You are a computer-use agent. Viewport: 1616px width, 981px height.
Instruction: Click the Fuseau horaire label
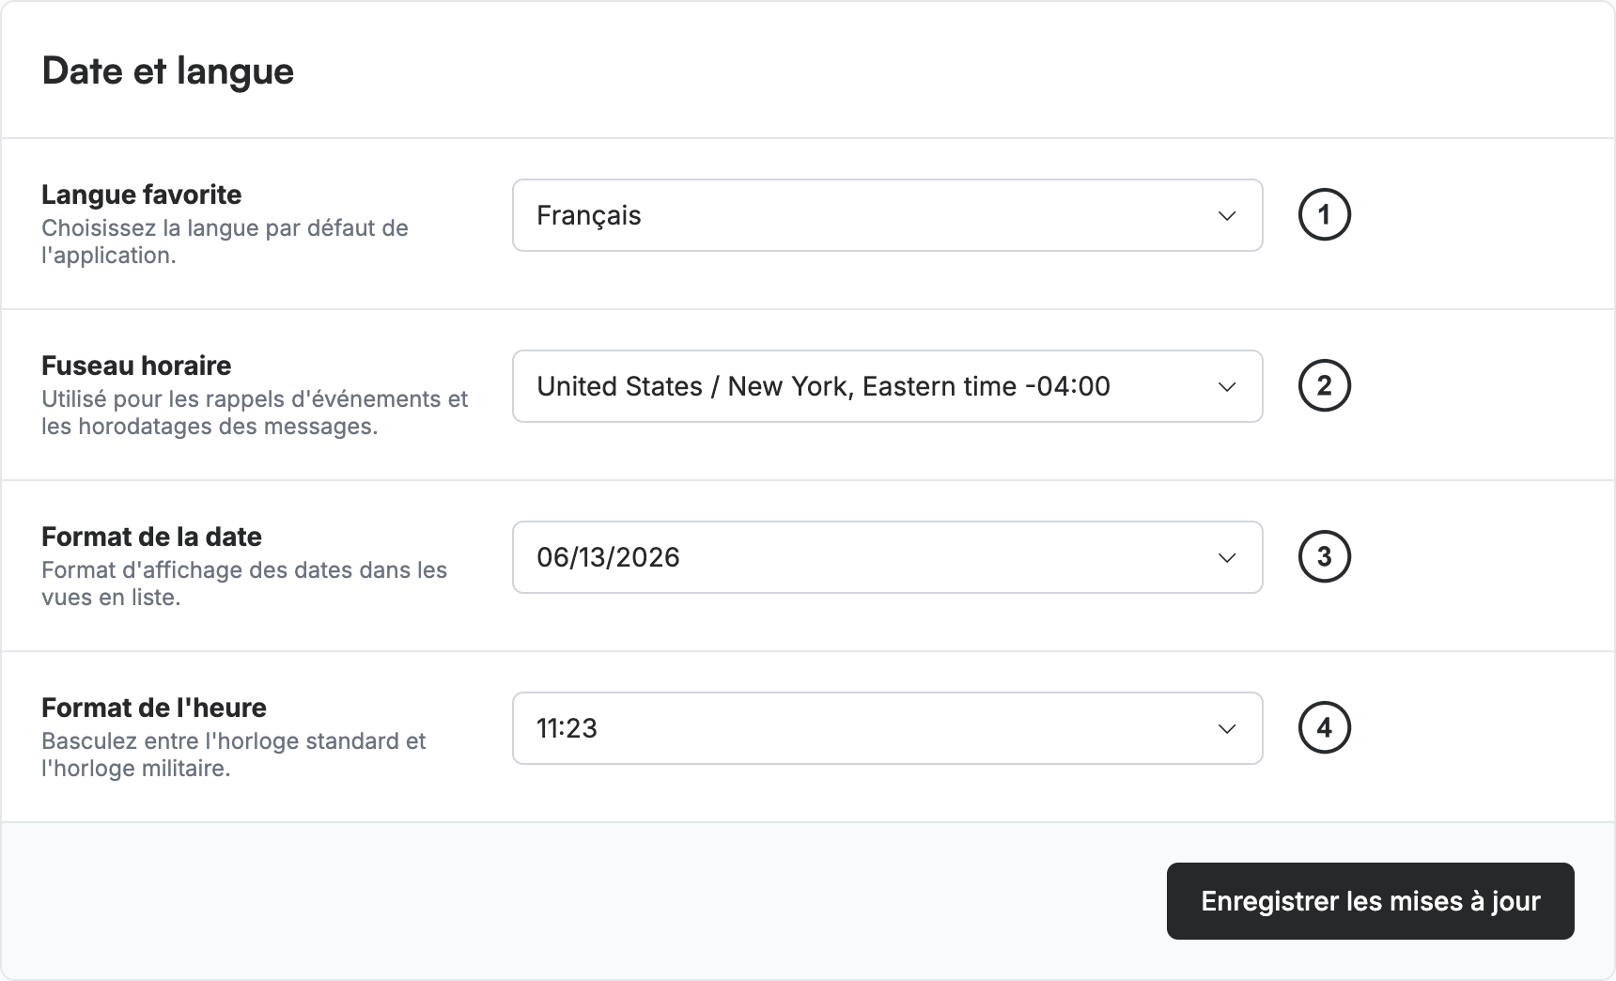(136, 366)
